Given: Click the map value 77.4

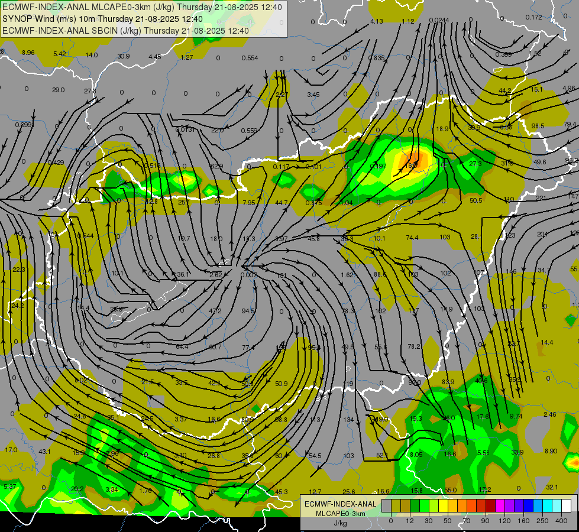Looking at the screenshot, I should 248,348.
